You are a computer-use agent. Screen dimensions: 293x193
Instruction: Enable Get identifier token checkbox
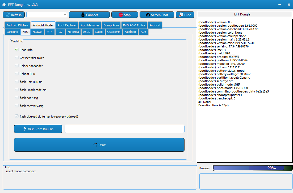pos(17,58)
